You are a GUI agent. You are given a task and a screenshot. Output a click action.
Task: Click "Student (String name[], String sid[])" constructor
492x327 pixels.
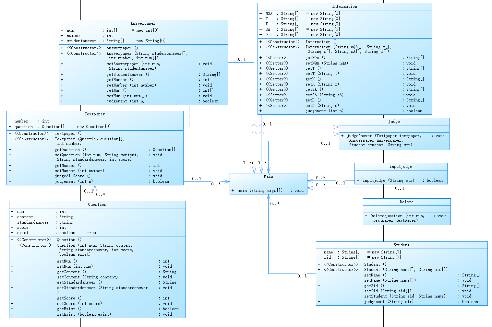pyautogui.click(x=406, y=270)
